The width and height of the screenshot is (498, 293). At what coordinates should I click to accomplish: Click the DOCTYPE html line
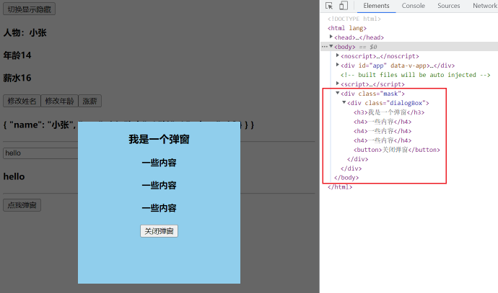354,19
